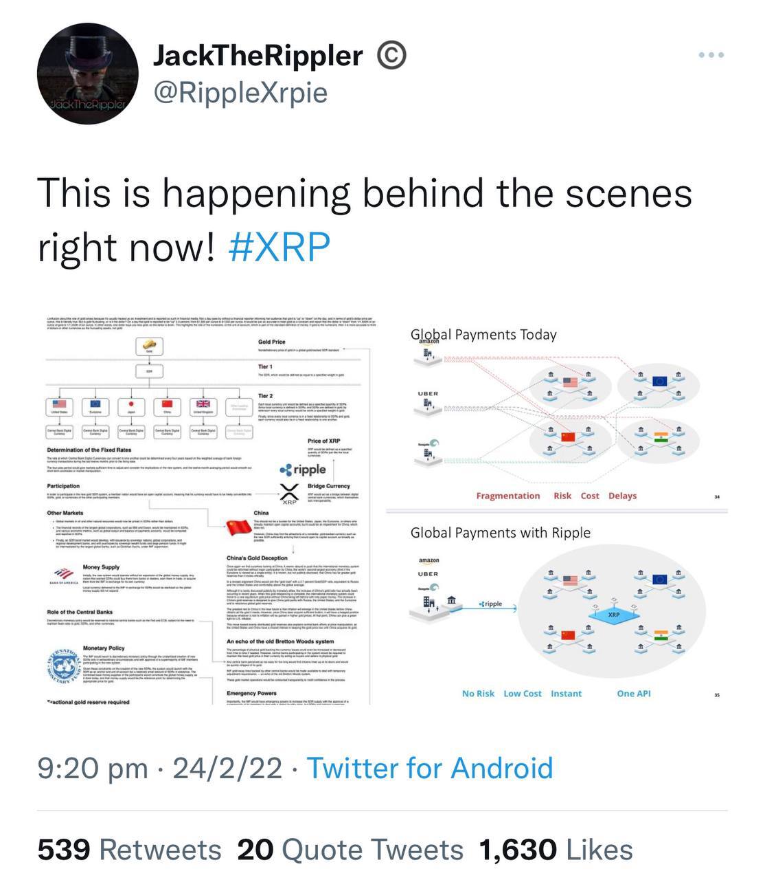Image resolution: width=765 pixels, height=880 pixels.
Task: Click the gold bar icon atop the flowchart
Action: [x=149, y=344]
